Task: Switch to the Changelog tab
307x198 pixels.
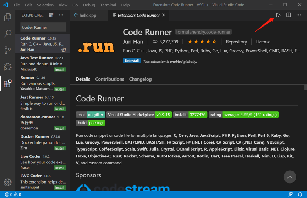Action: click(x=140, y=79)
